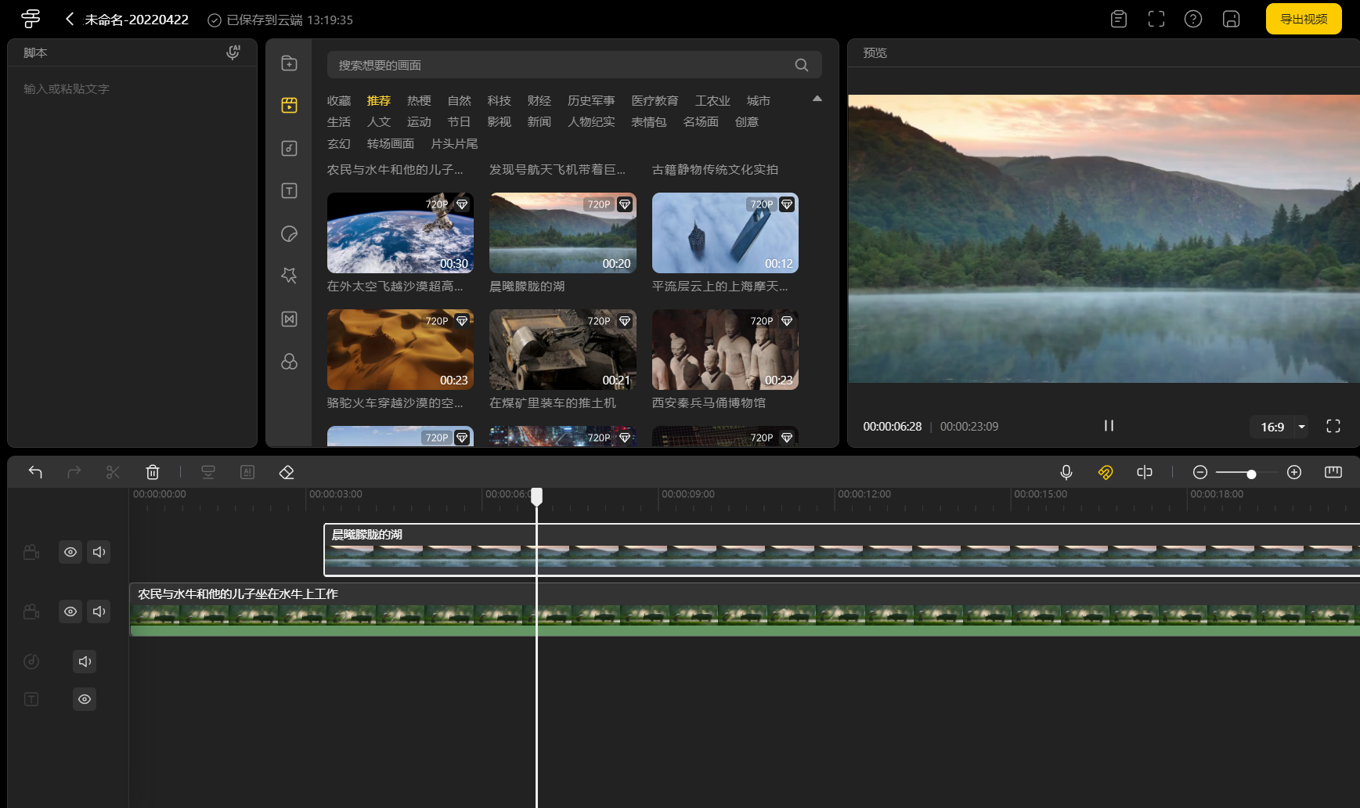Hide the text track
Image resolution: width=1360 pixels, height=808 pixels.
[85, 699]
